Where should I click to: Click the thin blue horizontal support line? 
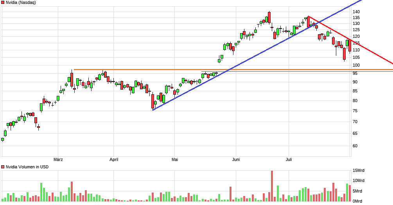coord(297,72)
